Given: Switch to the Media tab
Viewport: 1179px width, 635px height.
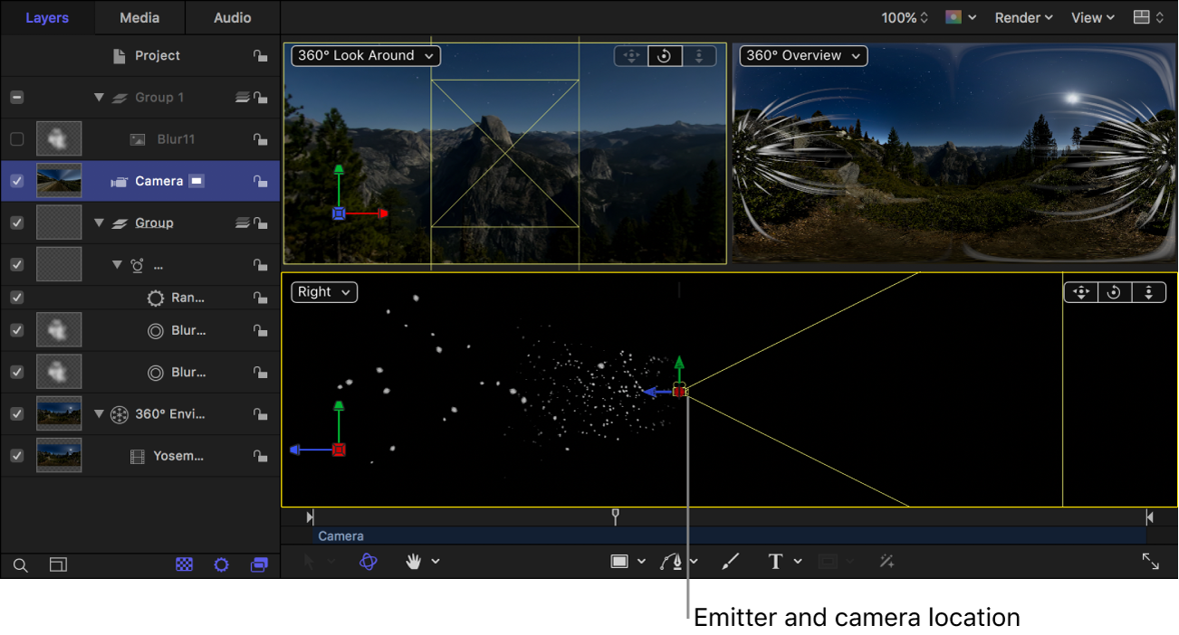Looking at the screenshot, I should click(x=139, y=17).
